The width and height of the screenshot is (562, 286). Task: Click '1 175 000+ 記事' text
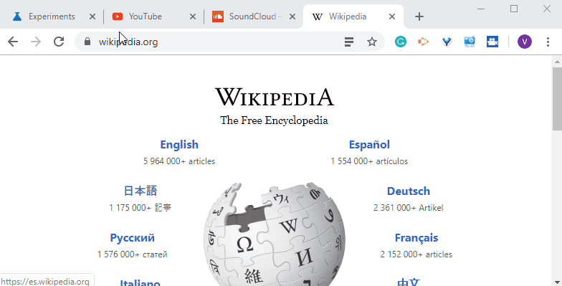click(x=140, y=208)
